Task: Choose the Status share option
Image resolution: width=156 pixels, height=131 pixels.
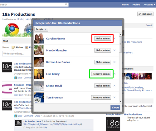Action: pos(17,47)
